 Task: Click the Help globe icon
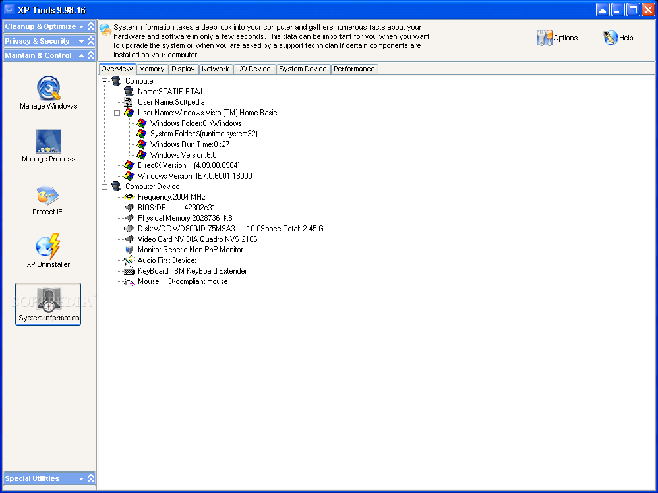(611, 38)
